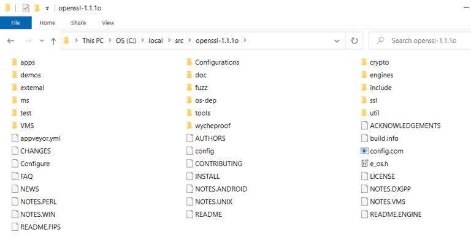Screen dimensions: 471x248
Task: Click openssl-1.1.1o breadcrumb segment
Action: point(217,40)
